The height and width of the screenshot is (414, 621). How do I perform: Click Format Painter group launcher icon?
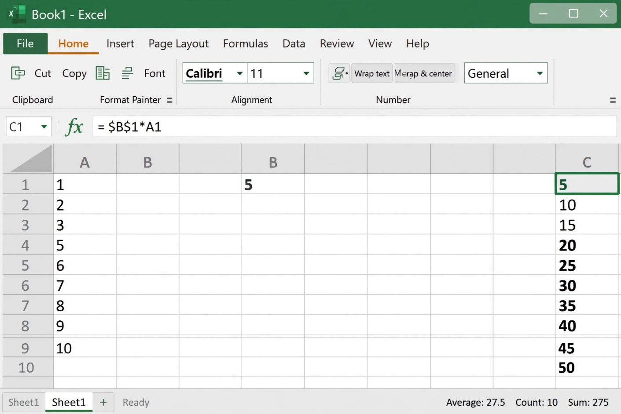pyautogui.click(x=169, y=100)
